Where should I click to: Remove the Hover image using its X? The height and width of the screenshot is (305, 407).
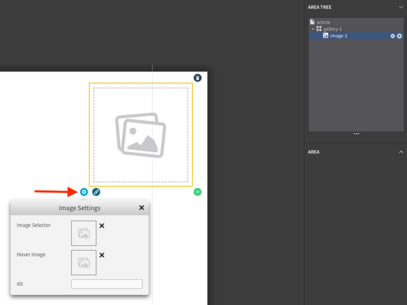click(102, 255)
